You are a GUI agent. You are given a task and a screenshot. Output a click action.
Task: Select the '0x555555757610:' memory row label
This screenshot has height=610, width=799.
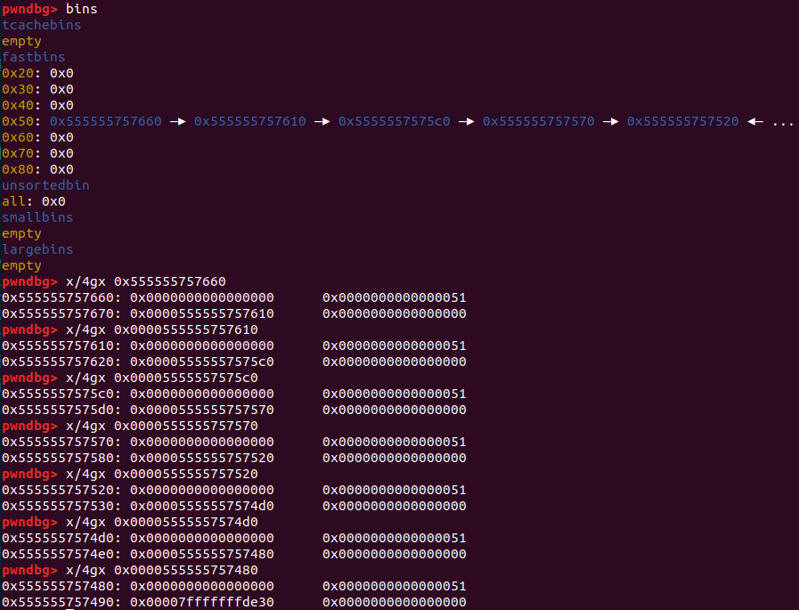[x=61, y=346]
